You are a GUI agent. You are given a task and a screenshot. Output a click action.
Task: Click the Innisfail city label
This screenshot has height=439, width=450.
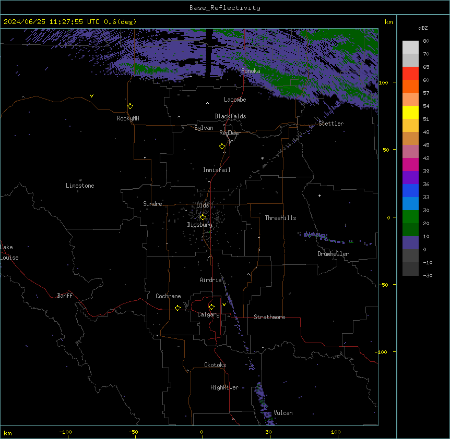coord(217,170)
